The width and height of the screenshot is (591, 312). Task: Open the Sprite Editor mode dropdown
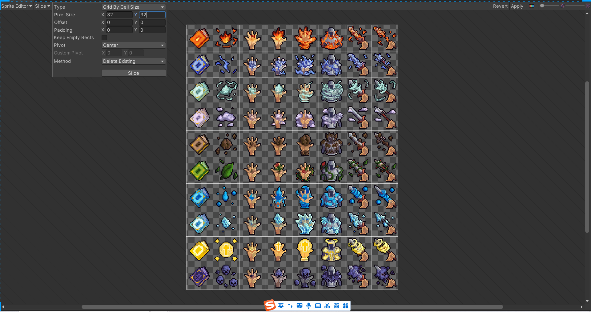(17, 6)
